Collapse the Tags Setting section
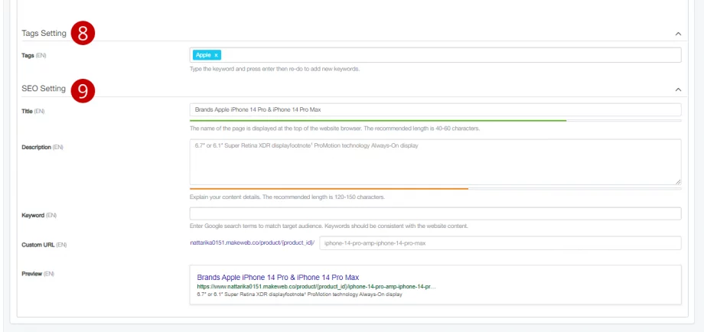The height and width of the screenshot is (332, 704). point(678,34)
